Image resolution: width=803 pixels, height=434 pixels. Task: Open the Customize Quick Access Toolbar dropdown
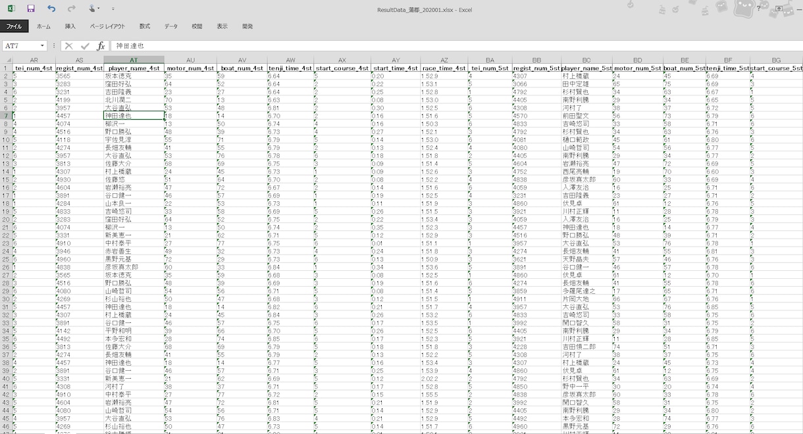113,9
